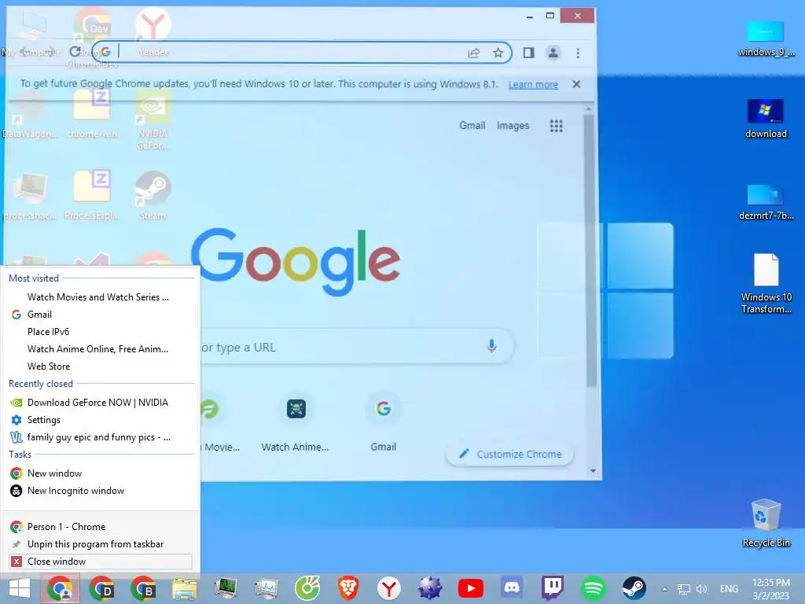Open File Explorer from the taskbar
This screenshot has width=805, height=604.
[184, 588]
